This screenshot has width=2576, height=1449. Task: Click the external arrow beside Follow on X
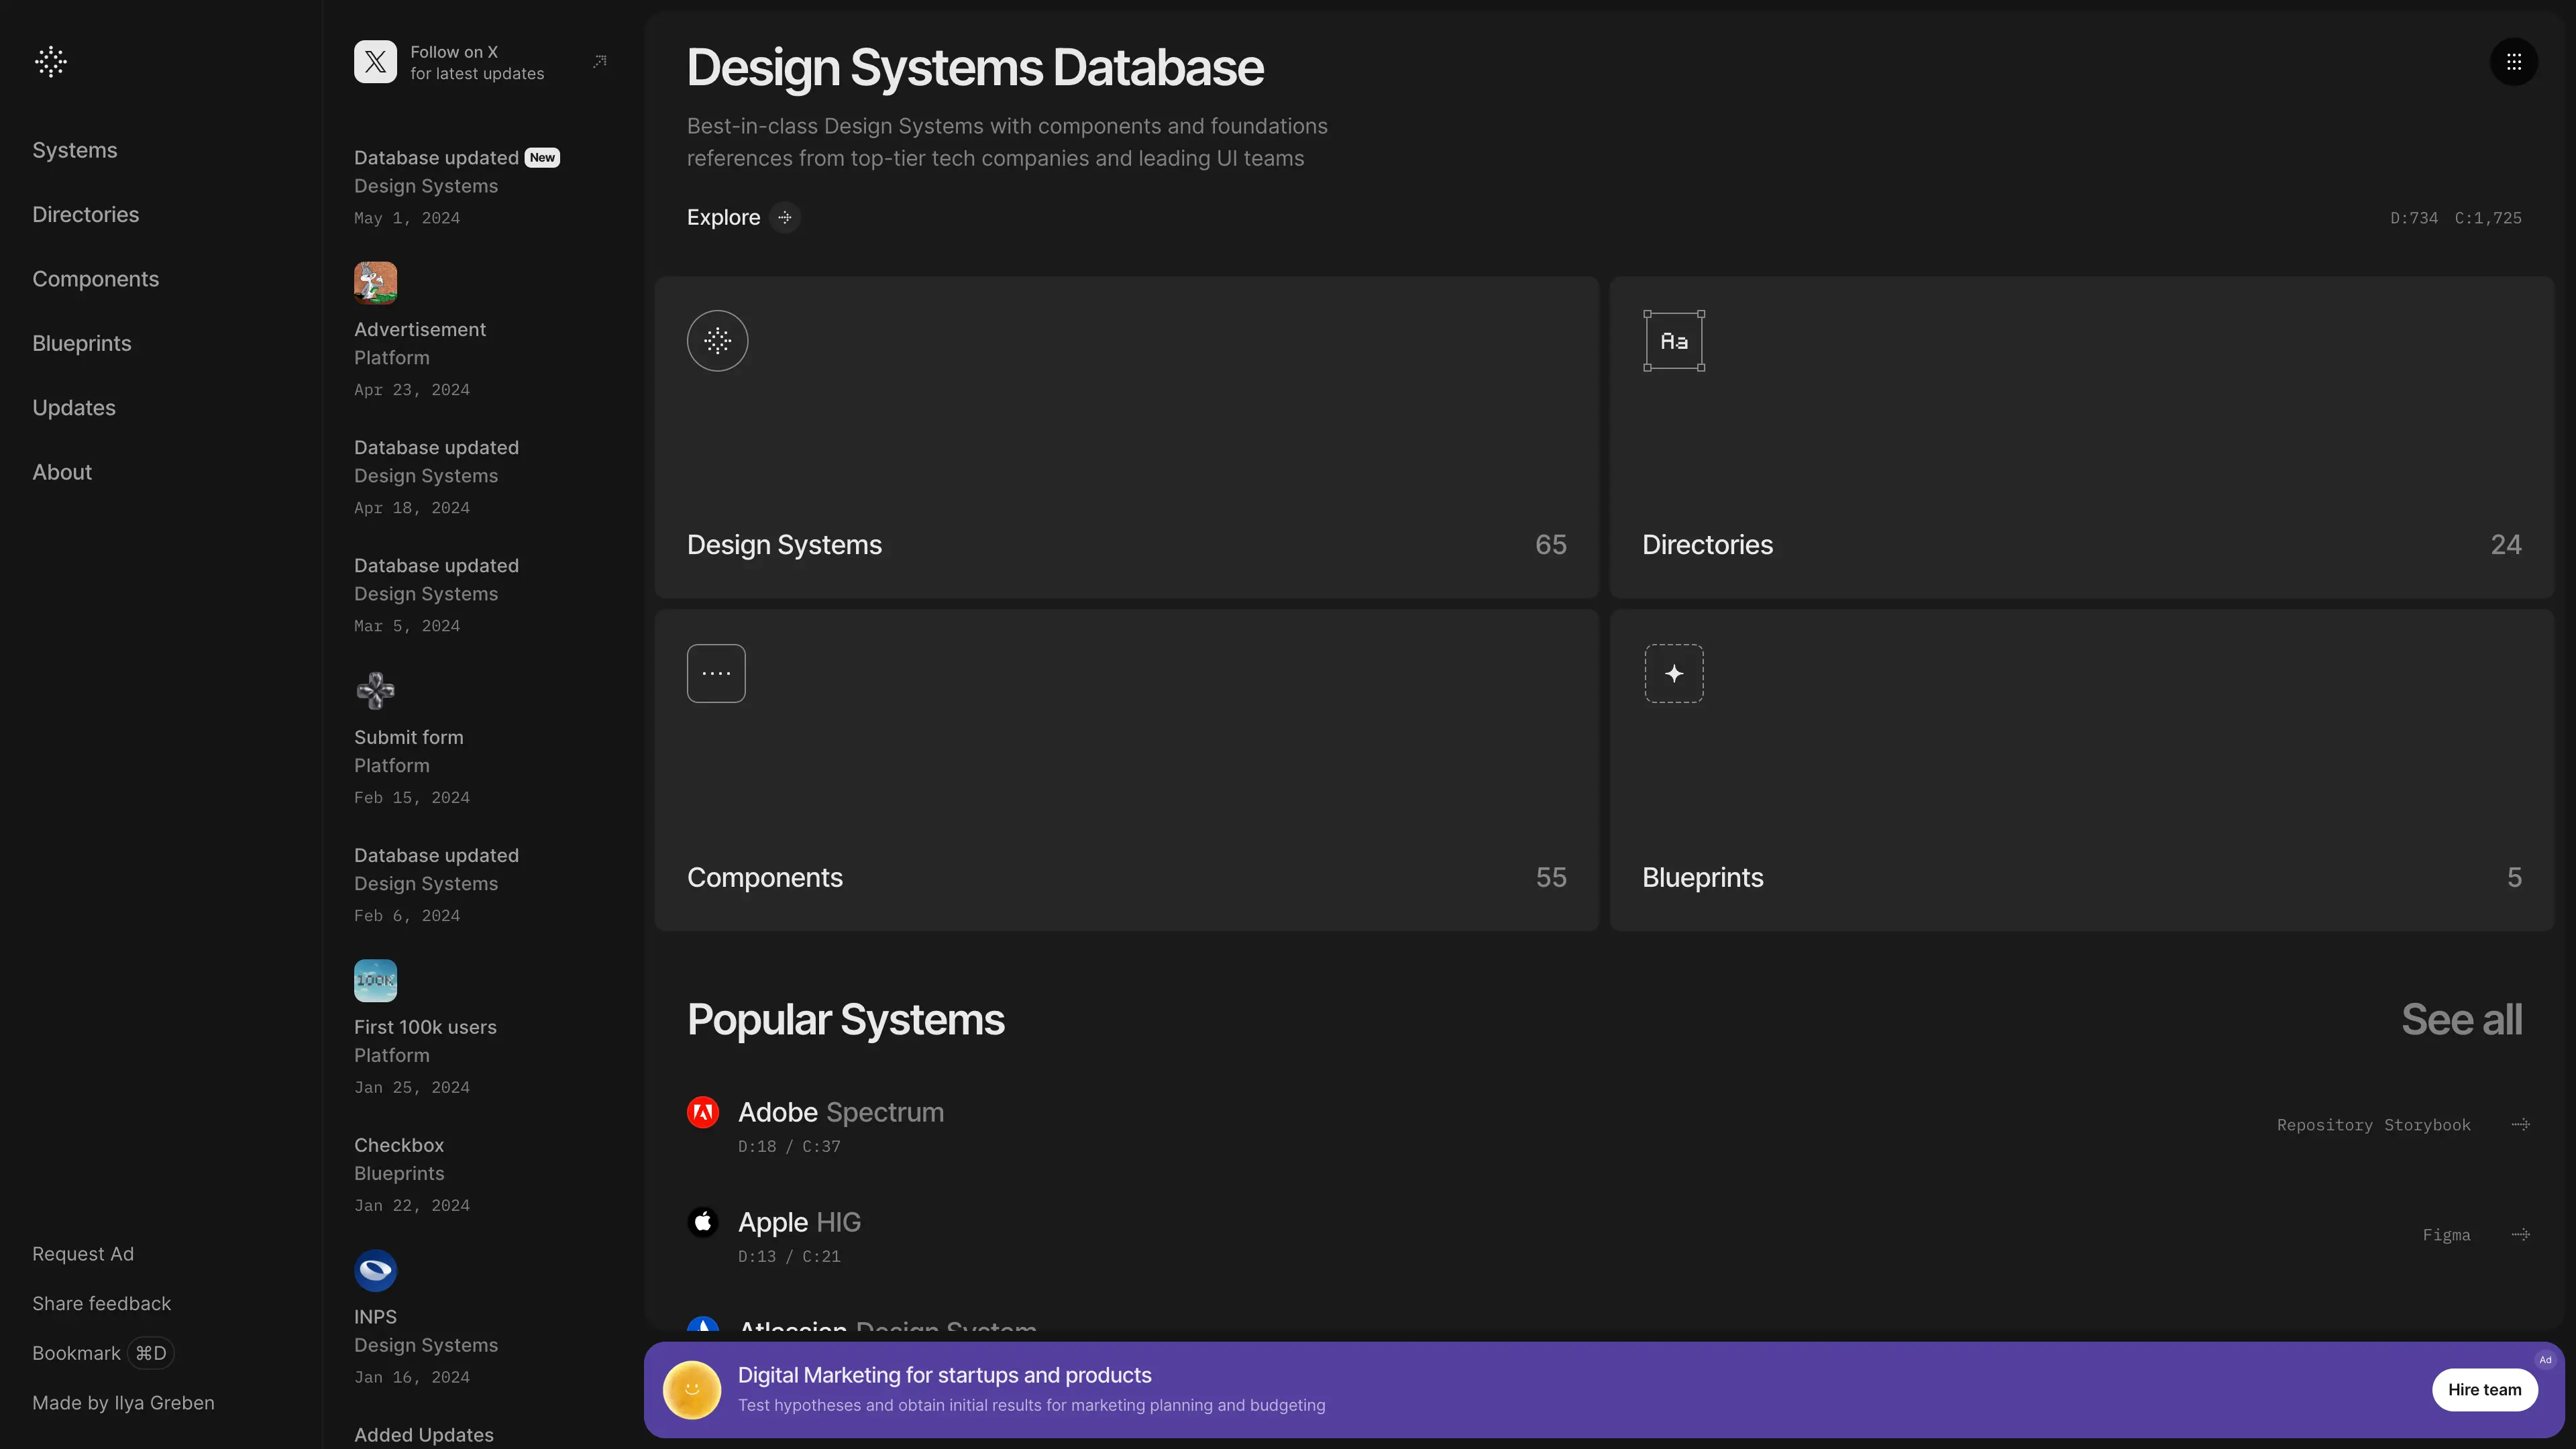[600, 62]
